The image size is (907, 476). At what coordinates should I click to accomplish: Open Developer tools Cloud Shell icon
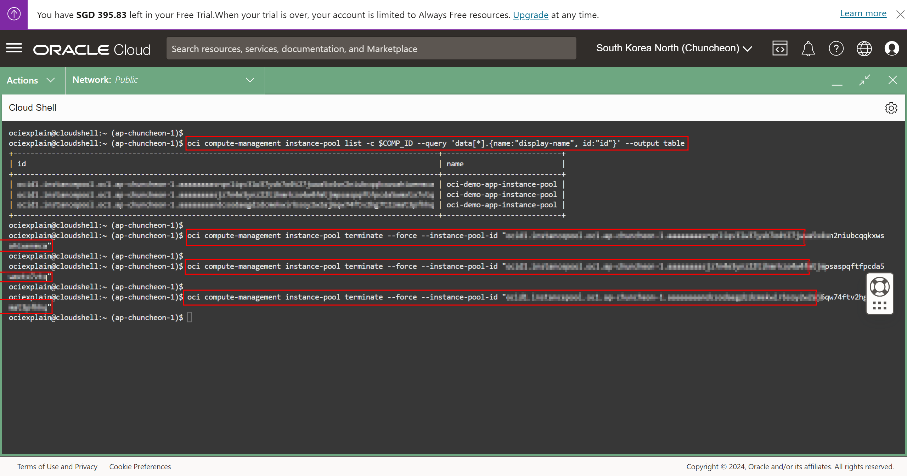780,48
